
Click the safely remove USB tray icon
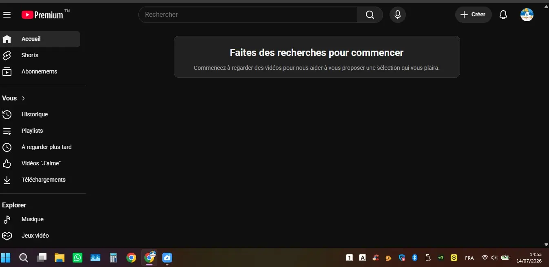click(427, 258)
